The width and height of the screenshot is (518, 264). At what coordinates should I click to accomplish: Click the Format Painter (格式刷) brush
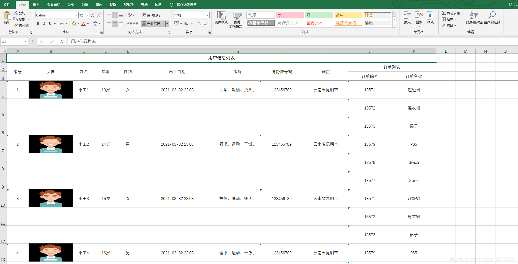coord(16,26)
